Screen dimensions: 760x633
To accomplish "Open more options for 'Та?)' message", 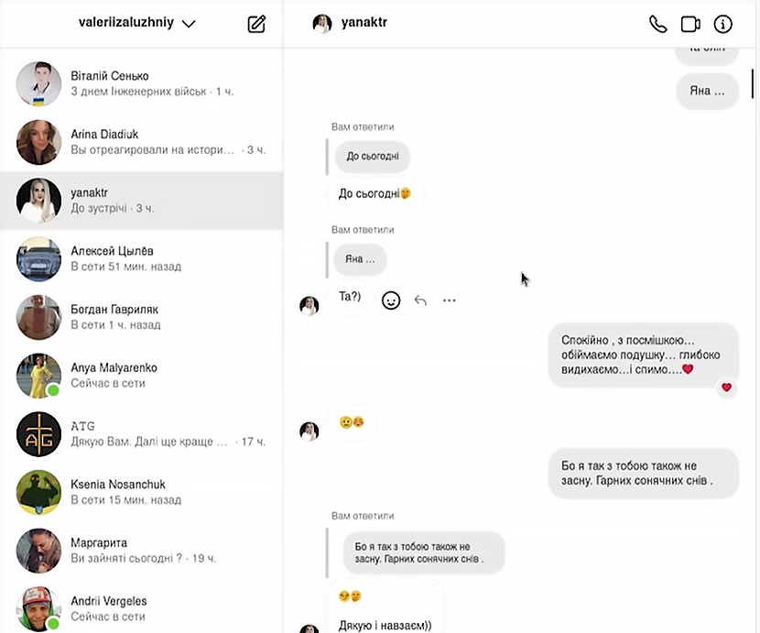I will pyautogui.click(x=450, y=300).
